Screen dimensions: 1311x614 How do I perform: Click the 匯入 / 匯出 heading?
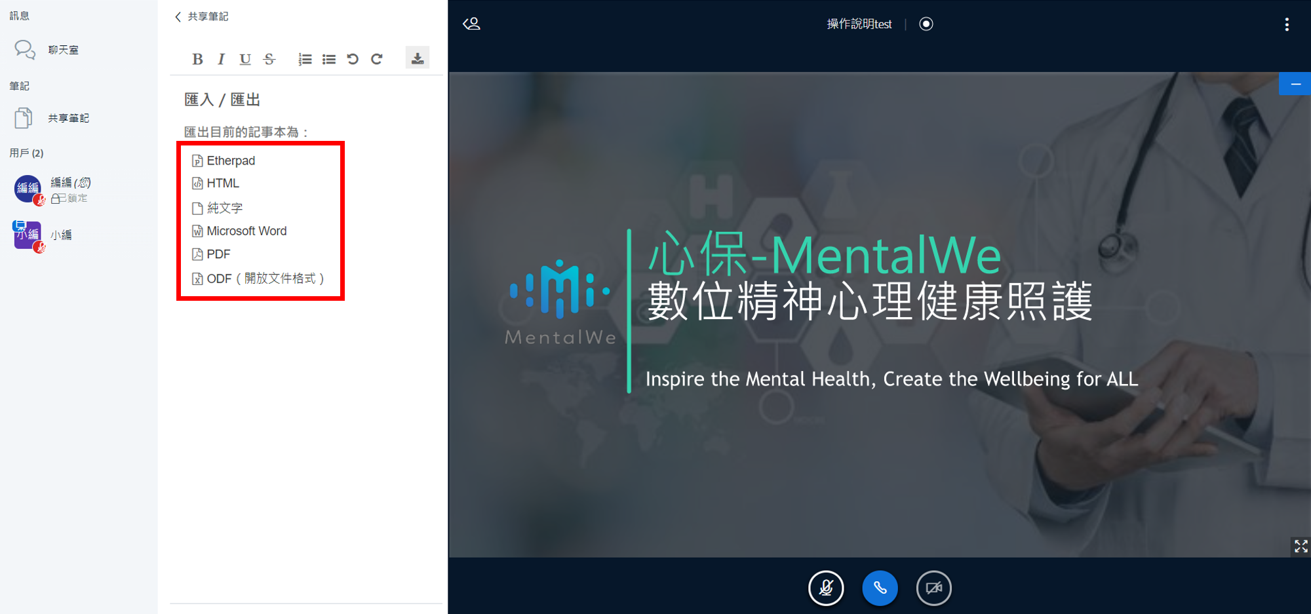222,100
